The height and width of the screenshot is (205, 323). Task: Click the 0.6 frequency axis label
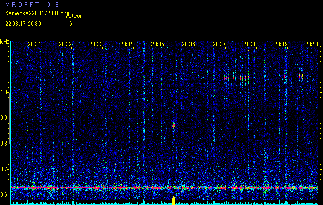click(x=4, y=195)
